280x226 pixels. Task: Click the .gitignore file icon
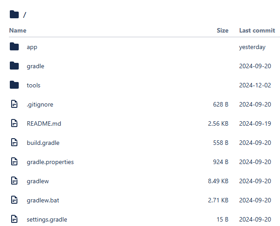[14, 104]
